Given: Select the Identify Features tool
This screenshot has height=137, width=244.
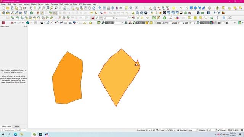Looking at the screenshot, I should click(100, 8).
